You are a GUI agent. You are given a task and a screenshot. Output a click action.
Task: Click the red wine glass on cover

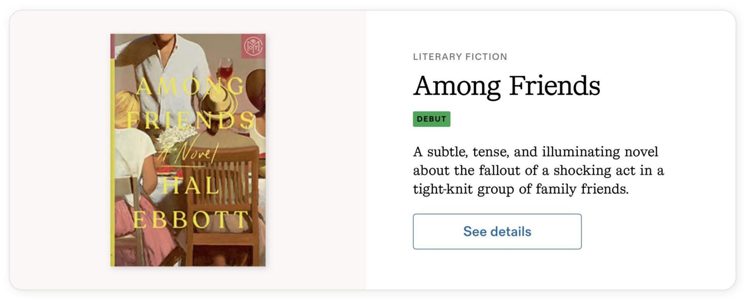click(x=226, y=70)
